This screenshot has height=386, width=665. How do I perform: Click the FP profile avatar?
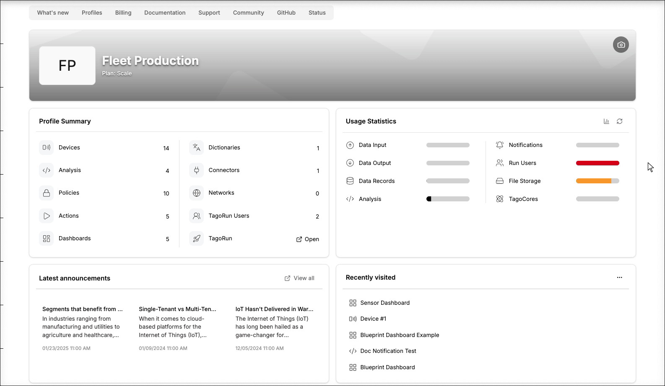pyautogui.click(x=67, y=66)
